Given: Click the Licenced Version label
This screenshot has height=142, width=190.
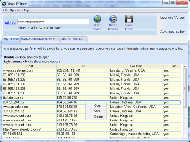Looking at the screenshot, I should pos(173,18).
